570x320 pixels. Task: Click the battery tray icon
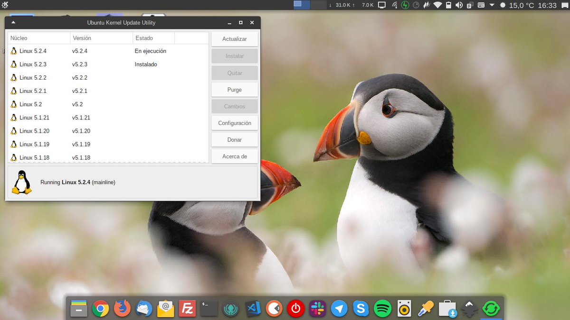coord(448,5)
